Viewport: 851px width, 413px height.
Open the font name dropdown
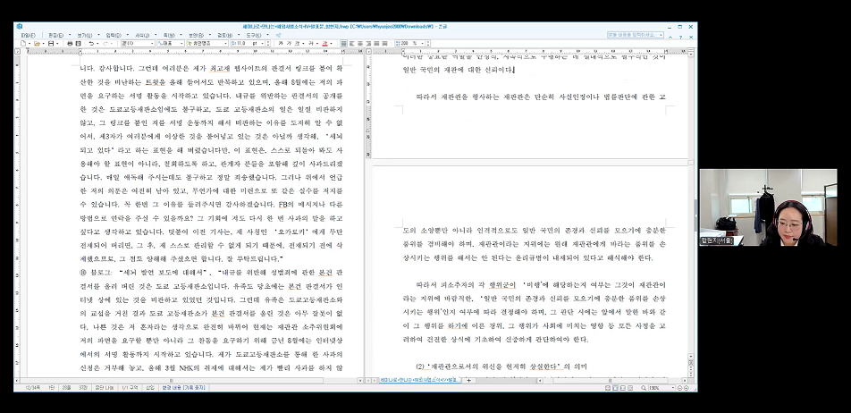[x=206, y=44]
